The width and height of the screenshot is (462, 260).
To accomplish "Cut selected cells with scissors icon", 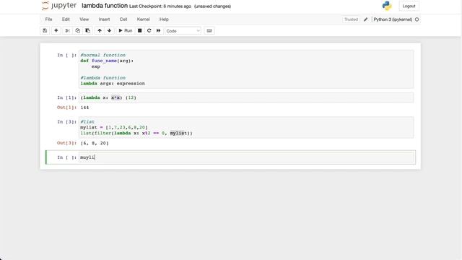I will (x=67, y=30).
